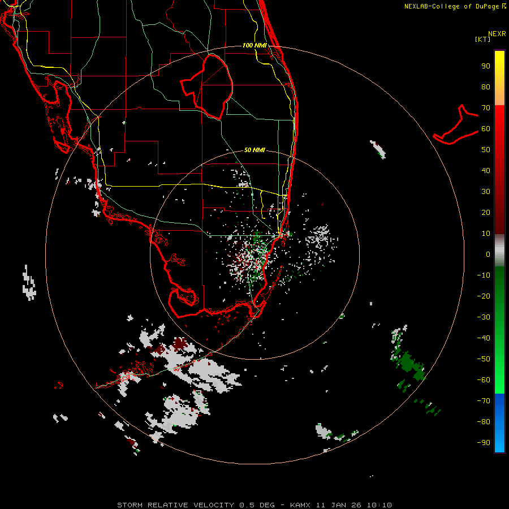Click the 50 NMI range ring label
The image size is (509, 509).
pos(255,150)
